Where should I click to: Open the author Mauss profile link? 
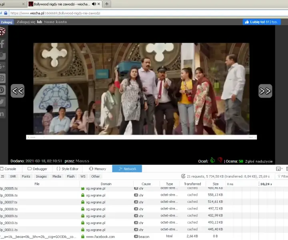click(82, 161)
